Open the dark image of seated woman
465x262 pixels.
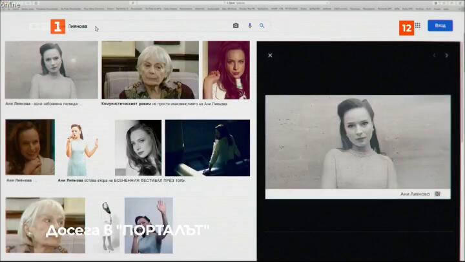pyautogui.click(x=207, y=147)
